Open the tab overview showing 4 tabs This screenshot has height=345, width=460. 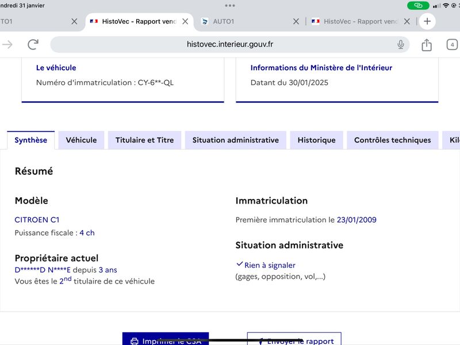pos(452,45)
